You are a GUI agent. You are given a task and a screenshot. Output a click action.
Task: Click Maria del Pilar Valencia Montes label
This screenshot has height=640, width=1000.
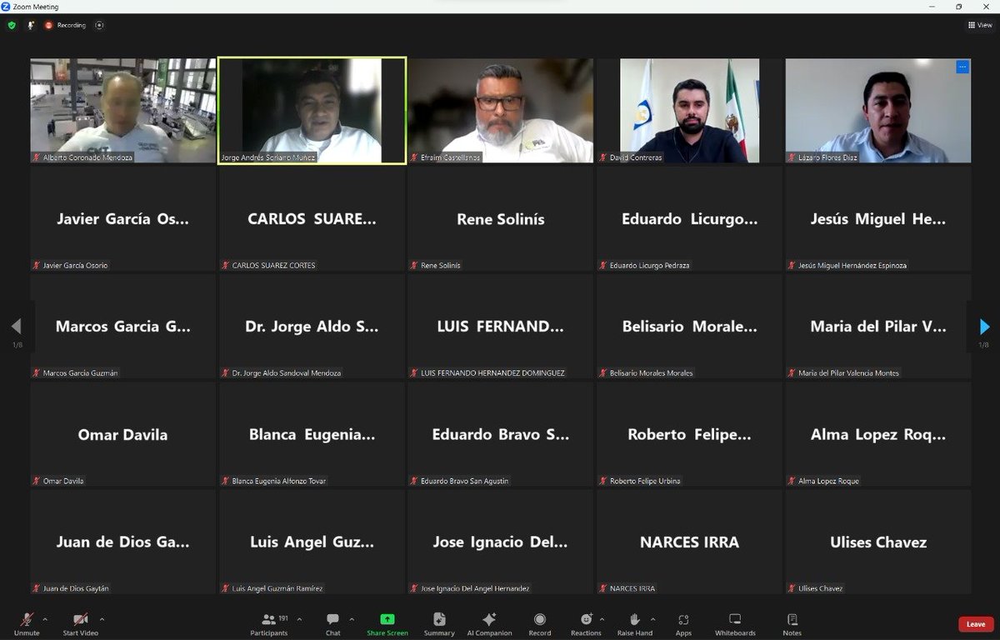pyautogui.click(x=848, y=372)
